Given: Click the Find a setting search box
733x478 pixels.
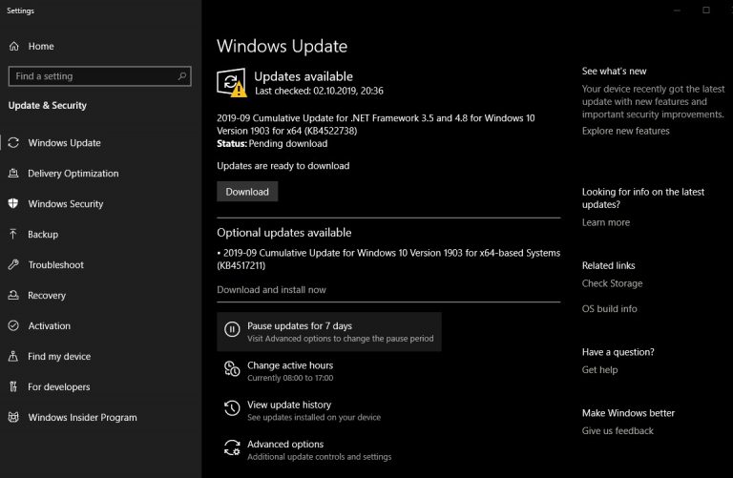Looking at the screenshot, I should [x=99, y=76].
